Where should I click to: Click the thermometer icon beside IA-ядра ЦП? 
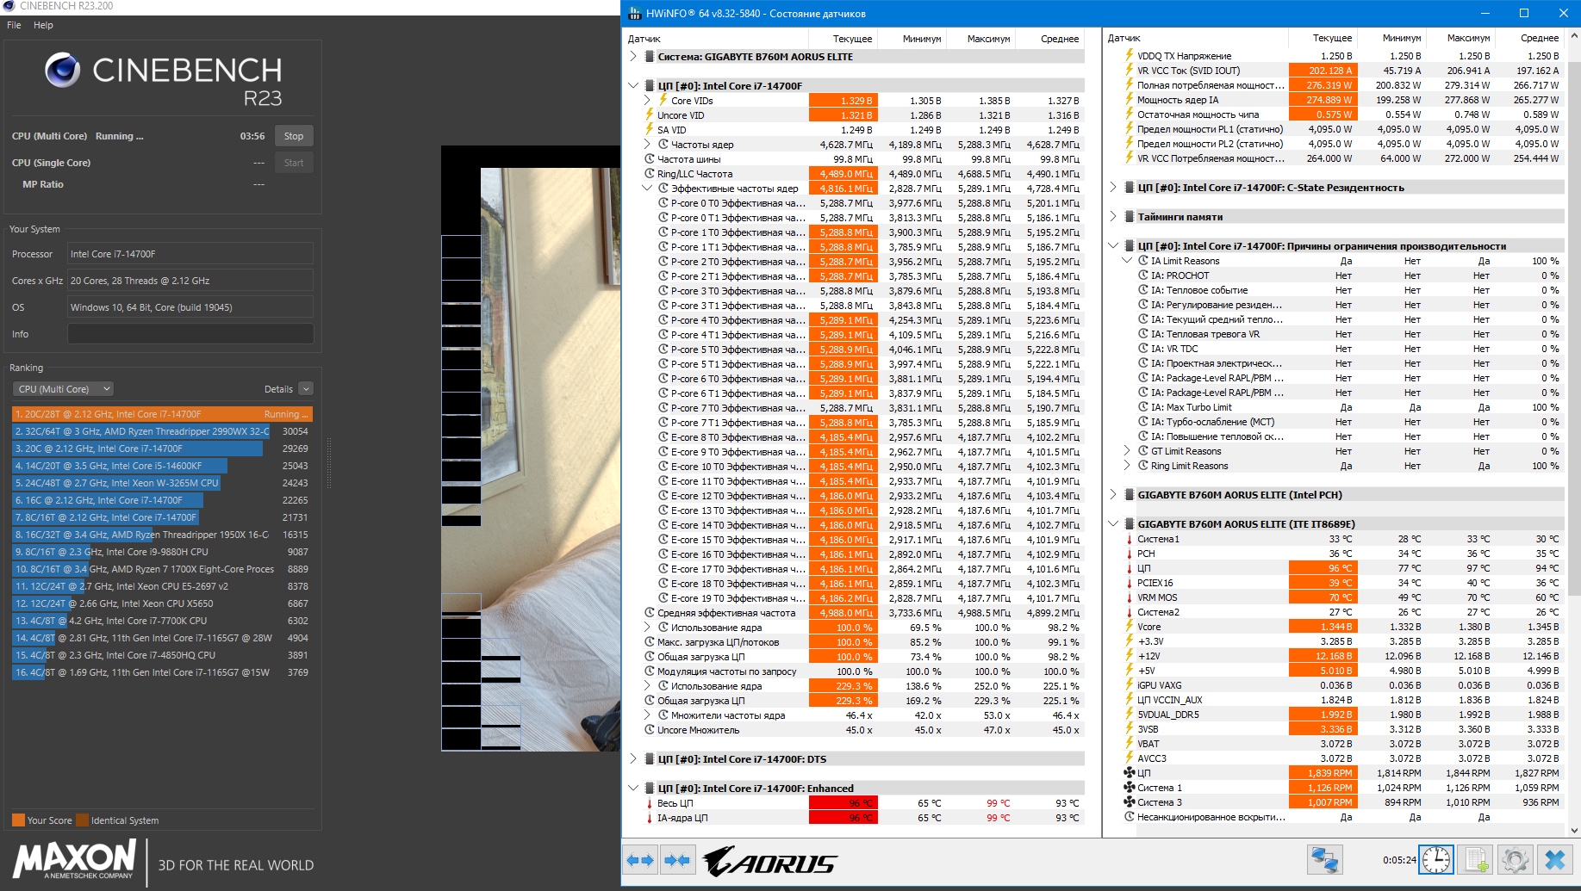pos(650,818)
